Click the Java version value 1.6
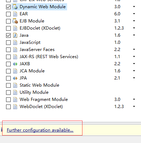The width and height of the screenshot is (141, 143). click(x=117, y=35)
